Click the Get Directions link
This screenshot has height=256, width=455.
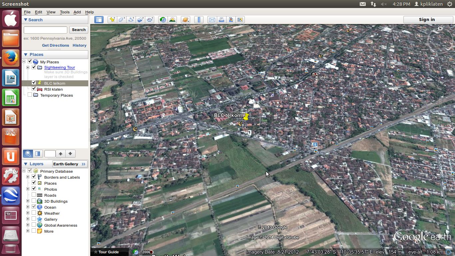56,45
